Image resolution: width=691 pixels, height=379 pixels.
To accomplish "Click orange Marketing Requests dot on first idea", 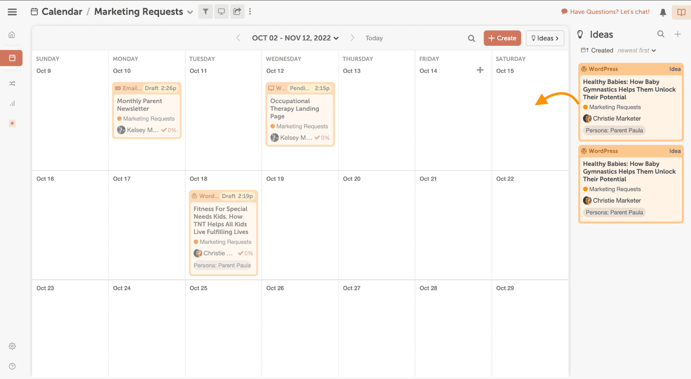I will pos(585,107).
